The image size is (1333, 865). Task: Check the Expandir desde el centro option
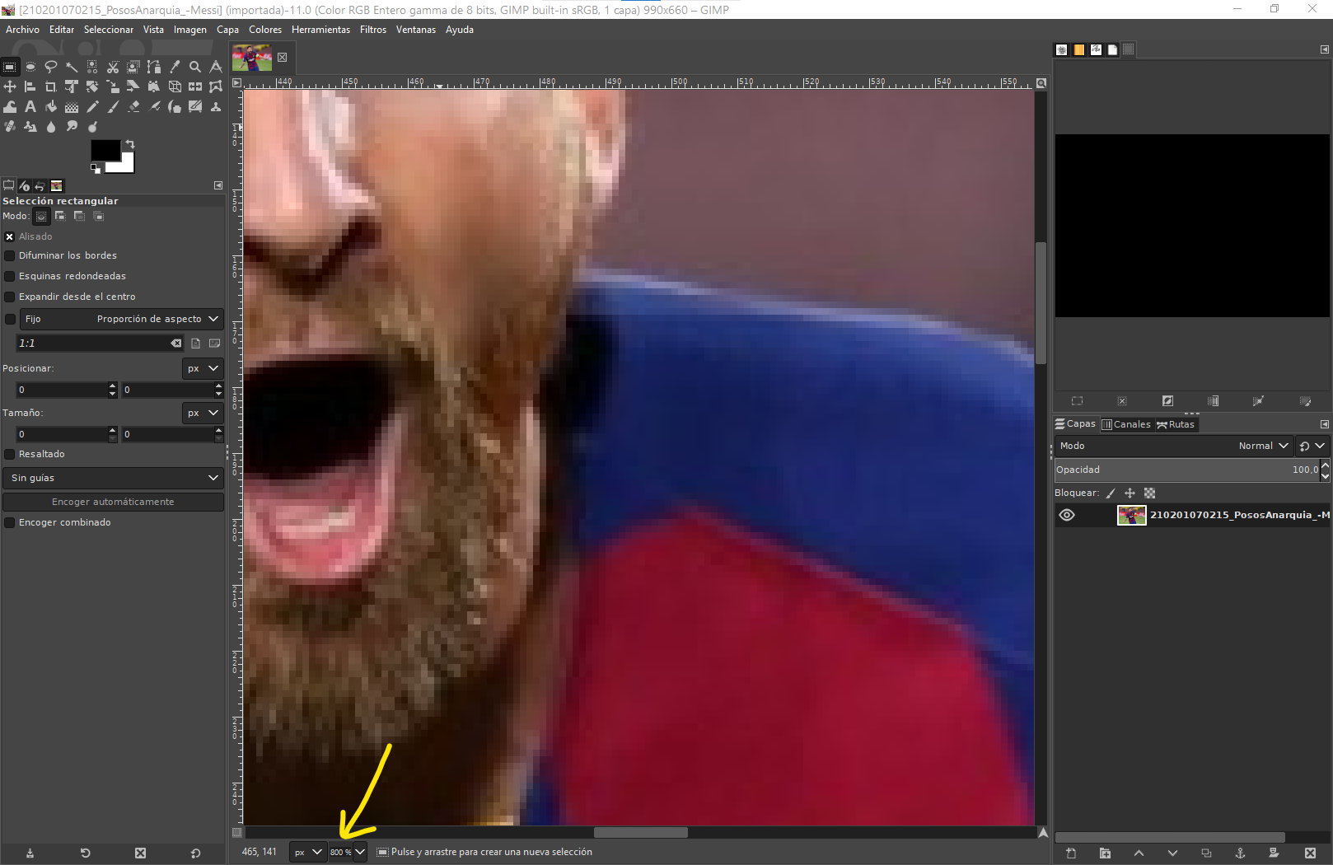tap(10, 297)
